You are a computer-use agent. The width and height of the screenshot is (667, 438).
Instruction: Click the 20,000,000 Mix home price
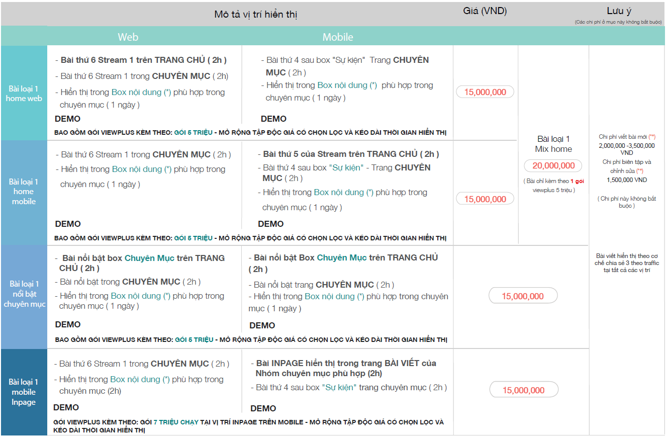click(553, 166)
